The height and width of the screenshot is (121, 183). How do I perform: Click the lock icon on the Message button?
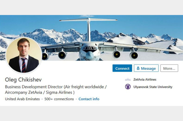tap(138, 68)
